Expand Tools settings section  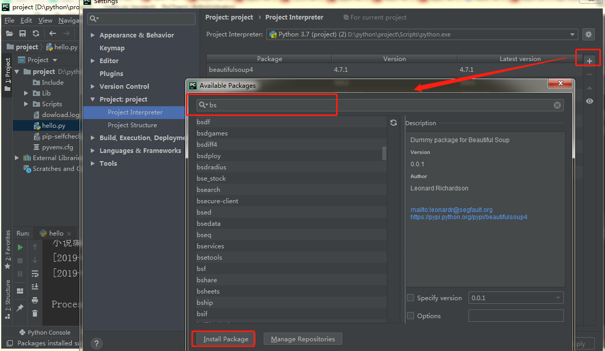tap(92, 164)
